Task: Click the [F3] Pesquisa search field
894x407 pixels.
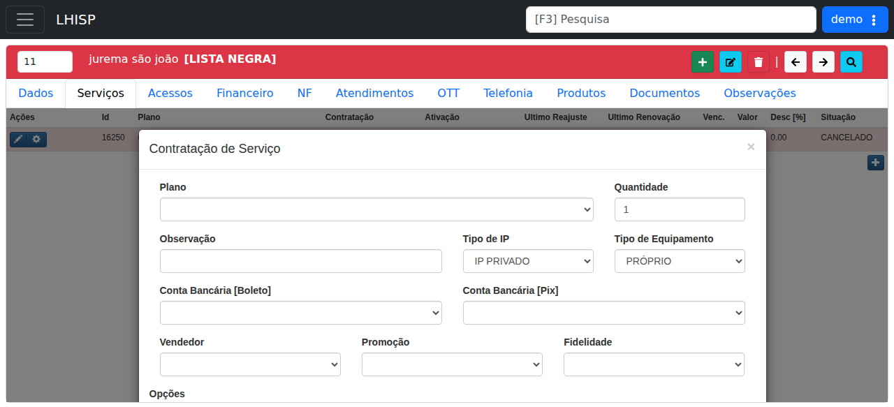Action: 671,20
